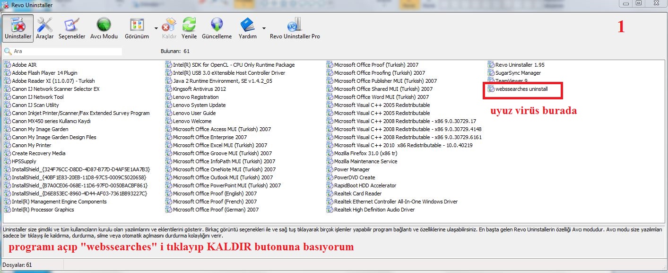Select Realtek Card Reader
This screenshot has width=668, height=273.
click(x=354, y=194)
